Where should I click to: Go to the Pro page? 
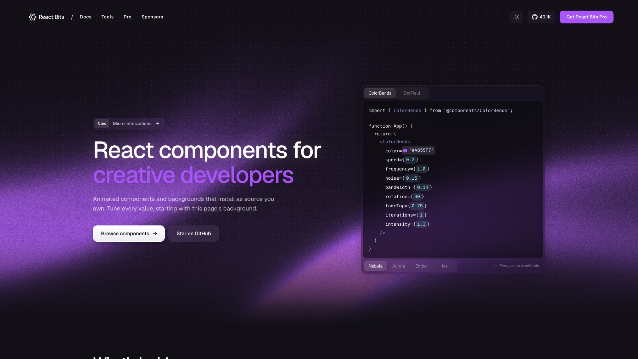128,17
